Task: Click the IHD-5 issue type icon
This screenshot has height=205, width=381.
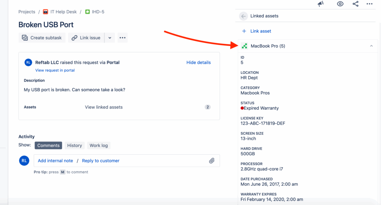Action: click(x=87, y=11)
